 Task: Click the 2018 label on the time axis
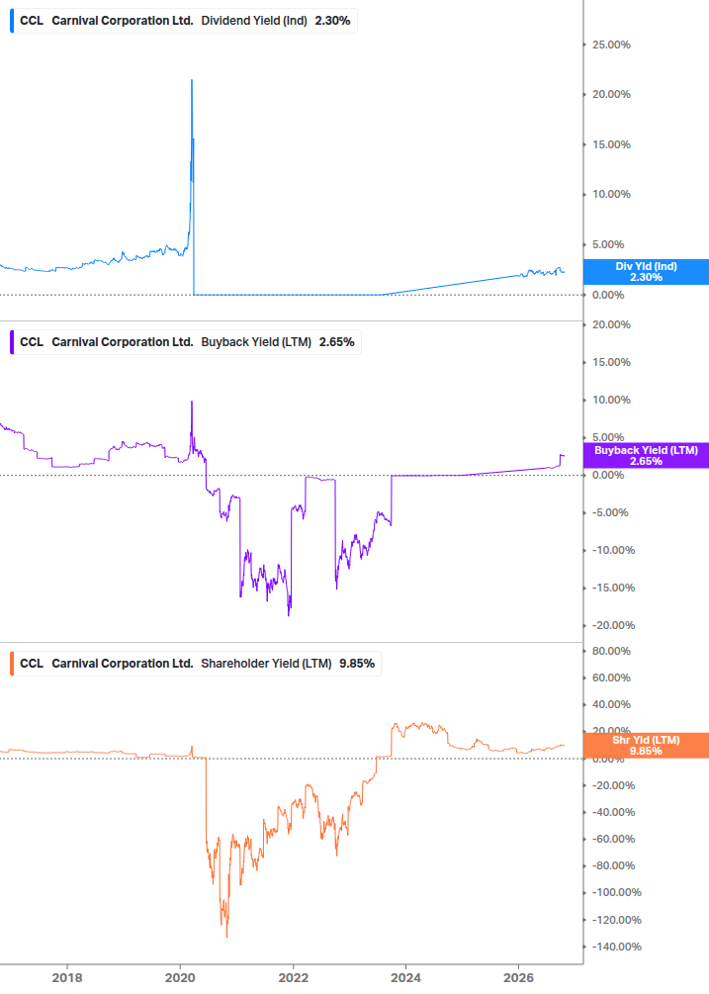click(x=67, y=978)
